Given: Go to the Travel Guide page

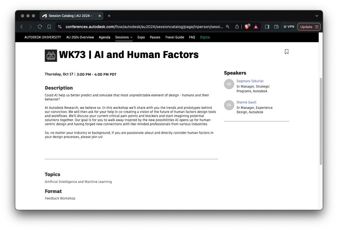Looking at the screenshot, I should coord(175,37).
